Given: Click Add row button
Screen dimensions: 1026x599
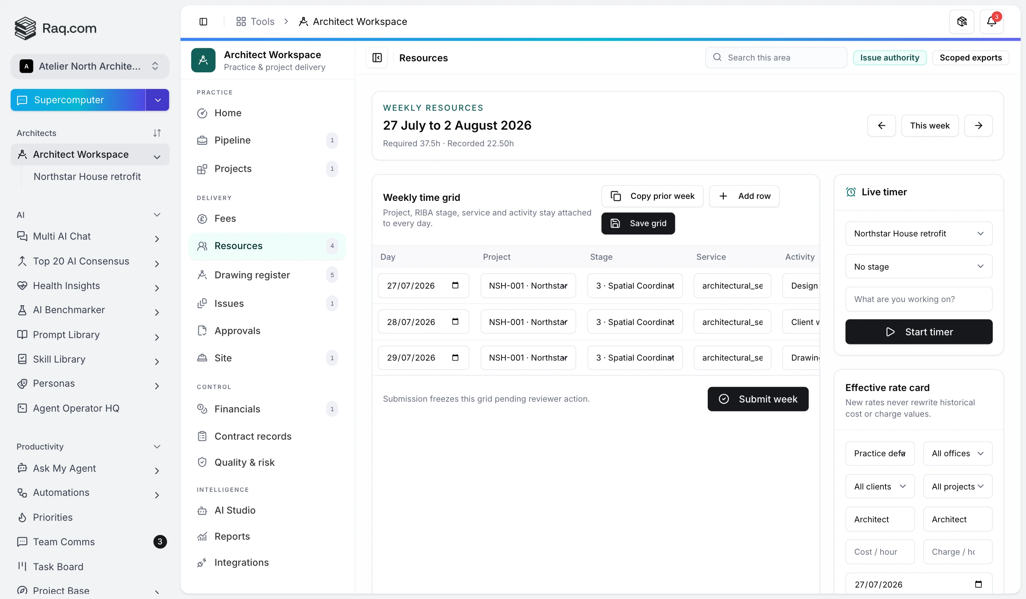Looking at the screenshot, I should coord(744,196).
